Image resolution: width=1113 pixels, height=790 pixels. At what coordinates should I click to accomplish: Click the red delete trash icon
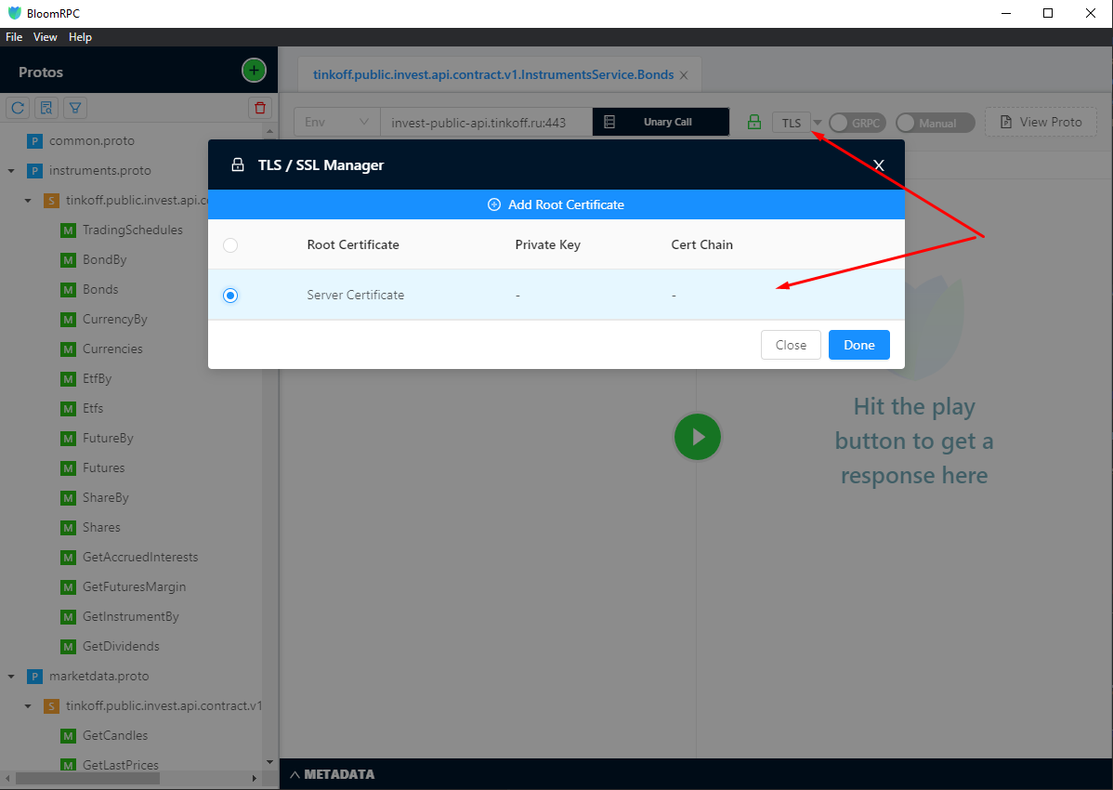(x=260, y=108)
